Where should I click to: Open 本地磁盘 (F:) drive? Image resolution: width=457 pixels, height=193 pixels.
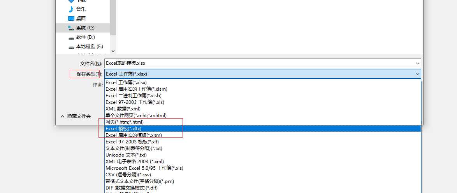[90, 47]
